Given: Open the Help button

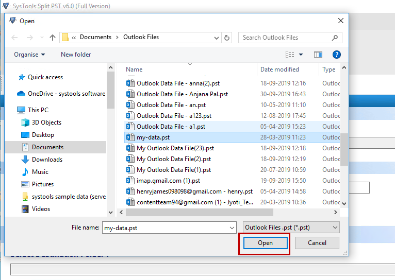Looking at the screenshot, I should pyautogui.click(x=337, y=55).
